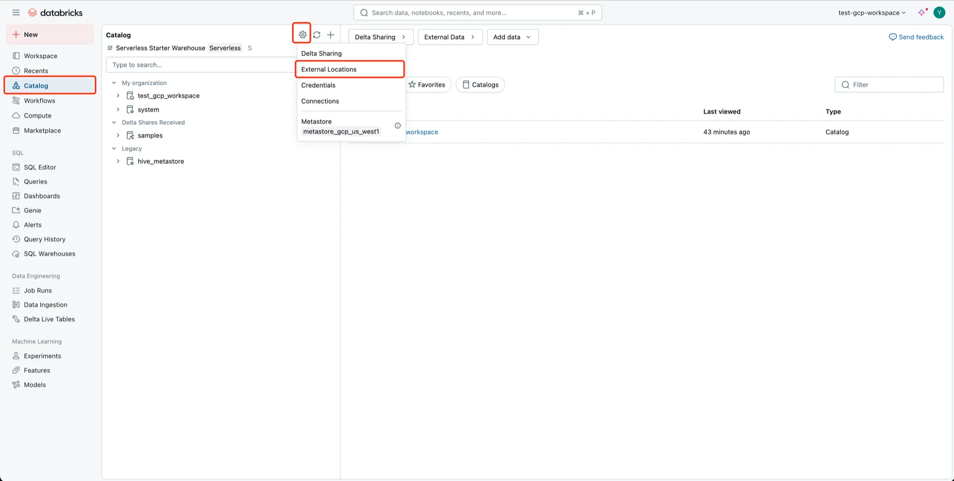Screen dimensions: 954x481
Task: Open SQL Warehouses
Action: [x=50, y=254]
